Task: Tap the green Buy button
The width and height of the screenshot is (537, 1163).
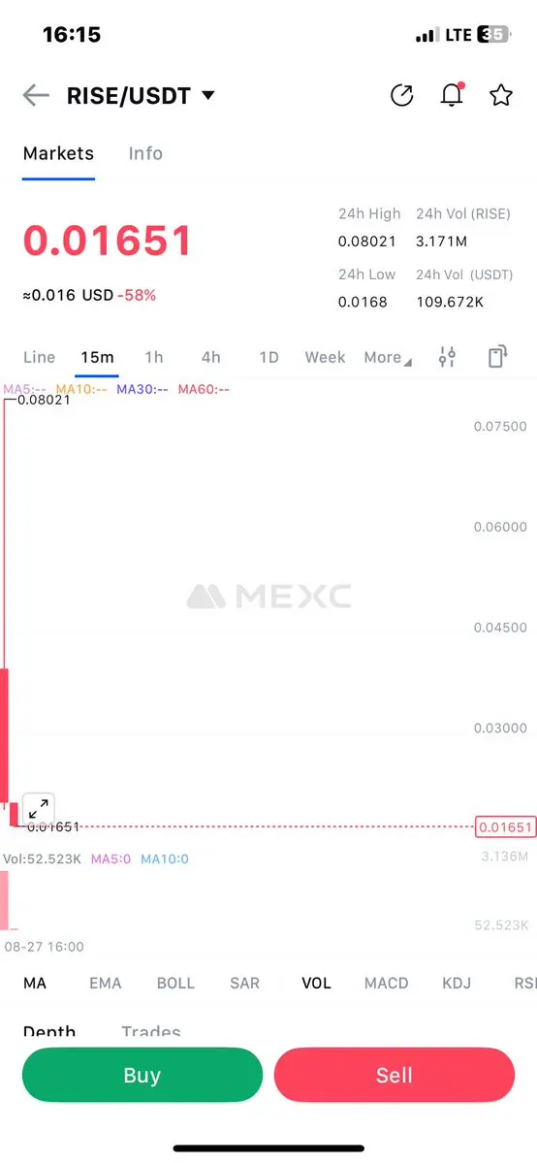Action: [x=142, y=1076]
